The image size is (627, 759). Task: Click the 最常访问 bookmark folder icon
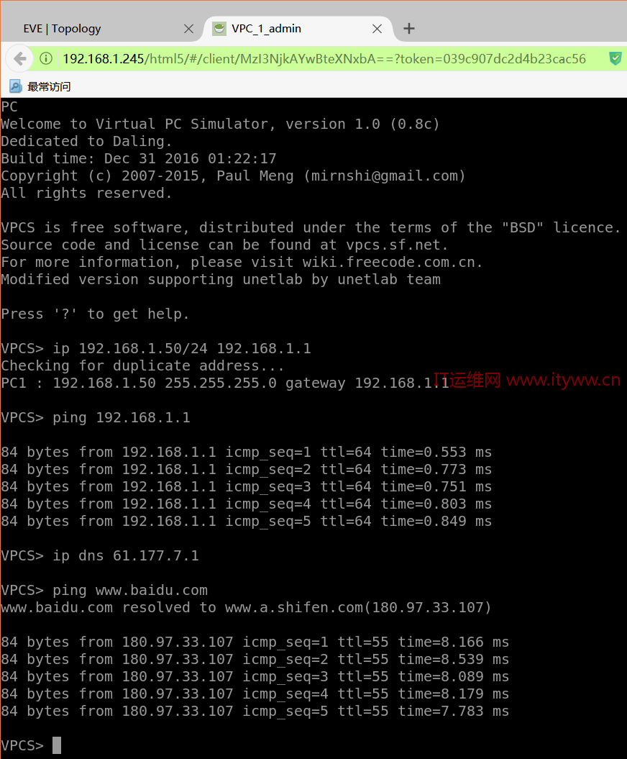coord(16,86)
